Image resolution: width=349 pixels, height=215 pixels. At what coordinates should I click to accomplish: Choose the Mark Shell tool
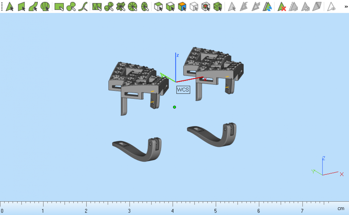tap(45, 6)
